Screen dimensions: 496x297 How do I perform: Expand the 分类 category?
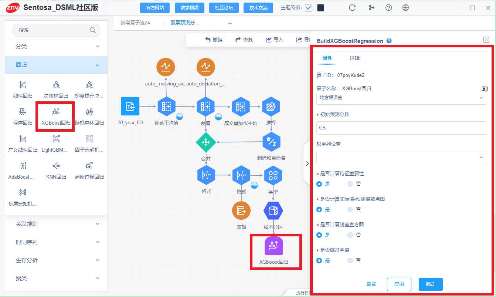point(56,47)
